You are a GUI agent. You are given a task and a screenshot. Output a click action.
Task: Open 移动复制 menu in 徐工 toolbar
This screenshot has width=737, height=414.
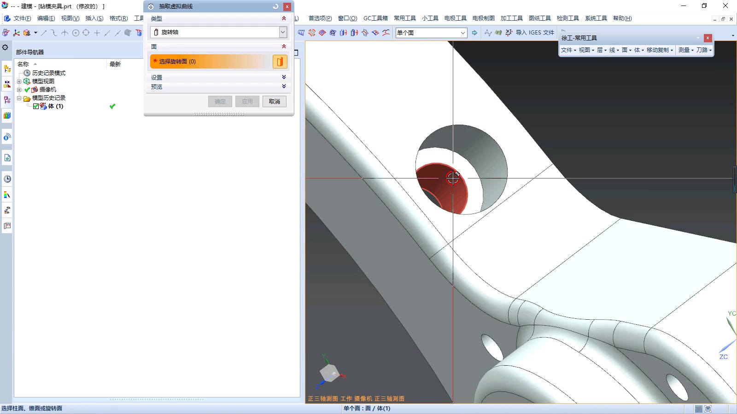pos(660,50)
